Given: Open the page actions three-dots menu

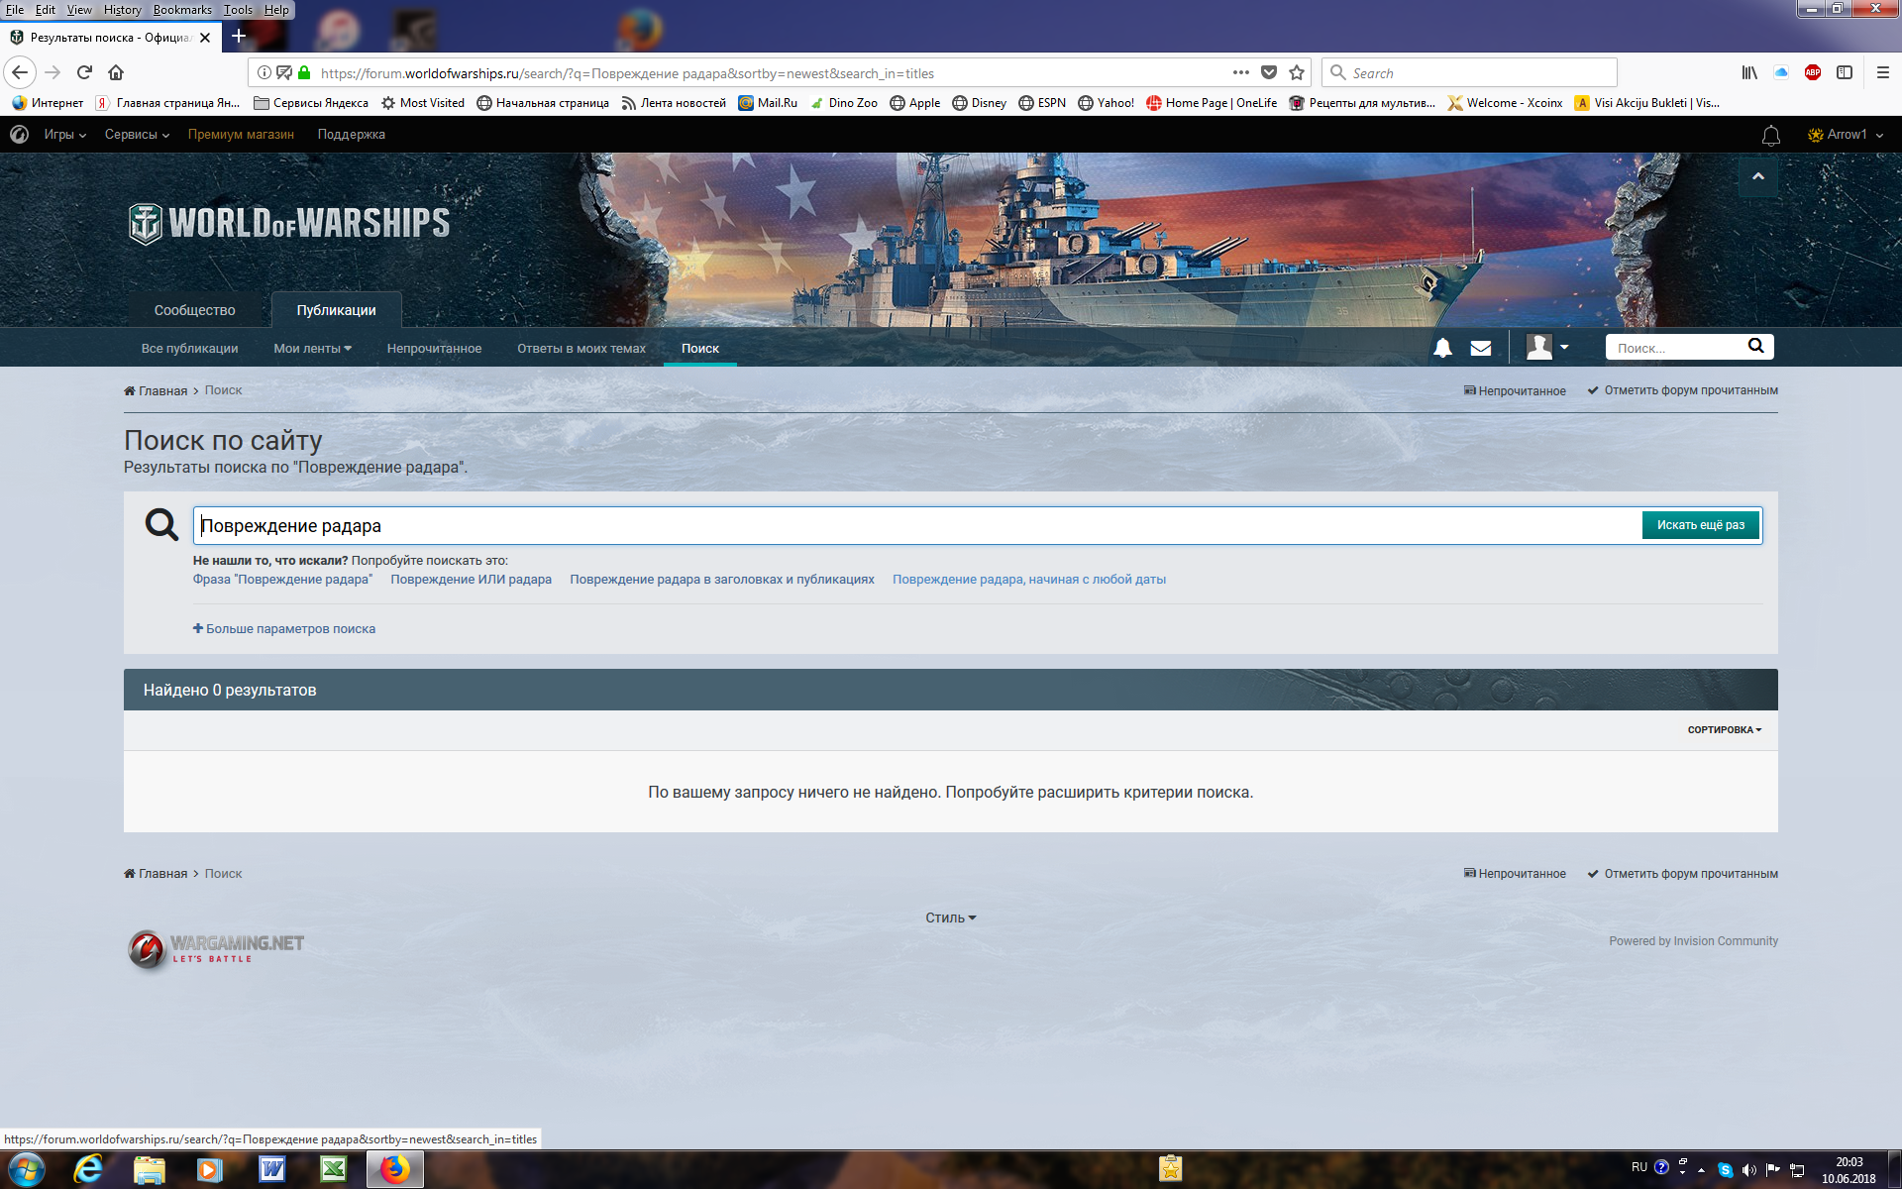Looking at the screenshot, I should 1240,72.
